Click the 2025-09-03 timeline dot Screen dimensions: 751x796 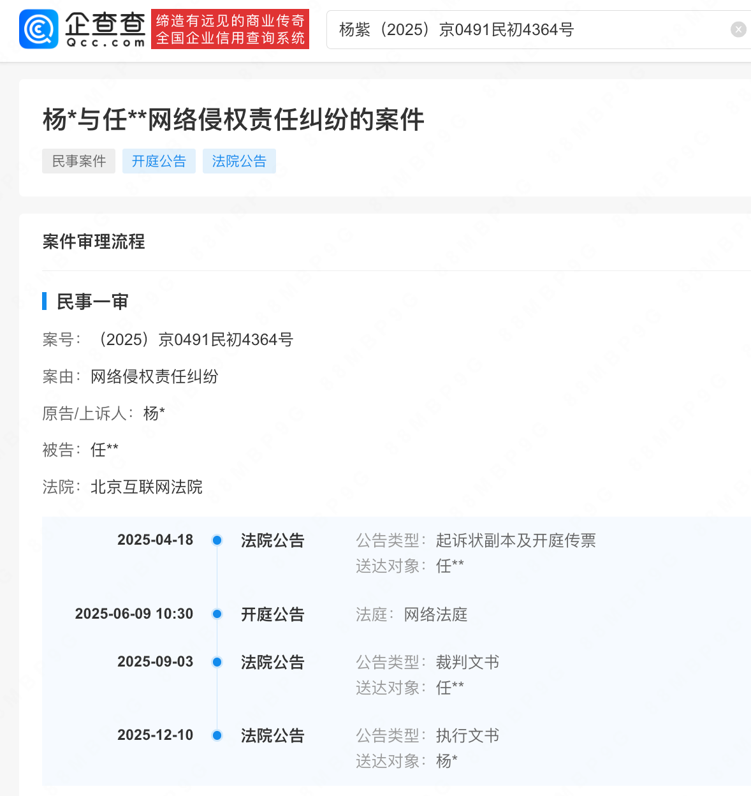[x=217, y=662]
